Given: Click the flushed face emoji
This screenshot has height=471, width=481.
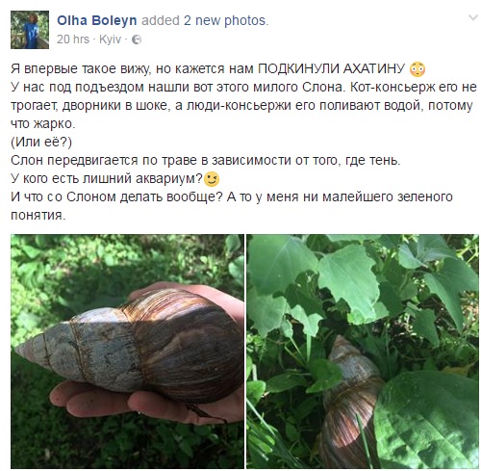Looking at the screenshot, I should [x=418, y=69].
